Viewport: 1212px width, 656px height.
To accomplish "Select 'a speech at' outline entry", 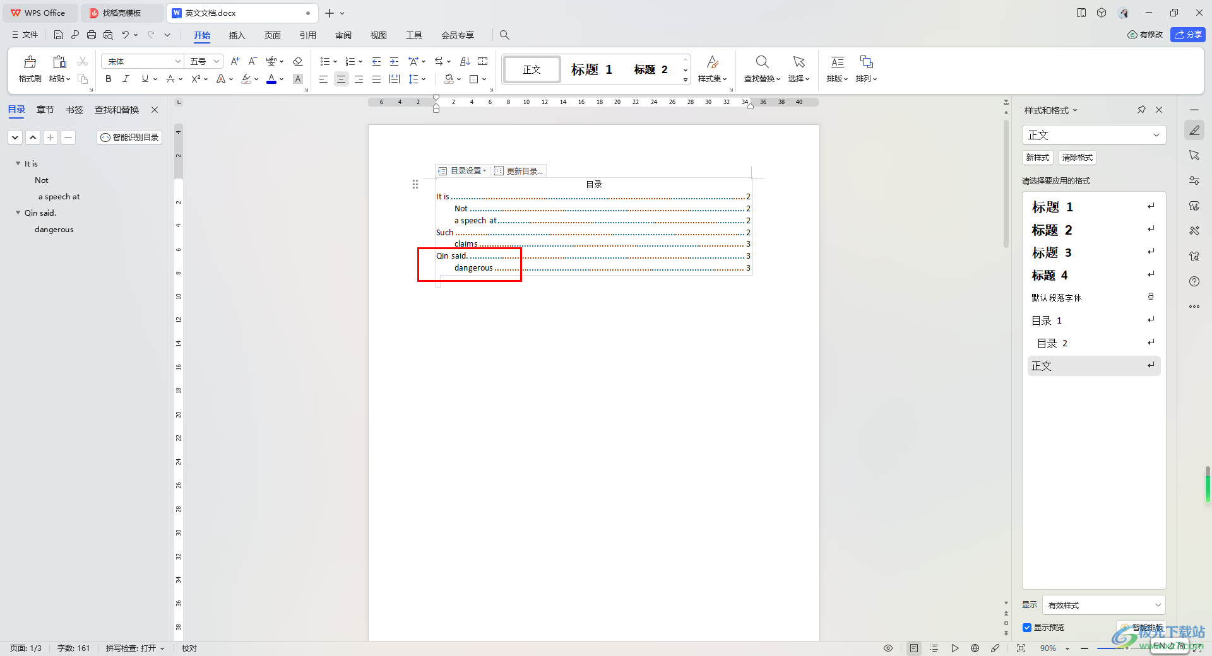I will [59, 196].
